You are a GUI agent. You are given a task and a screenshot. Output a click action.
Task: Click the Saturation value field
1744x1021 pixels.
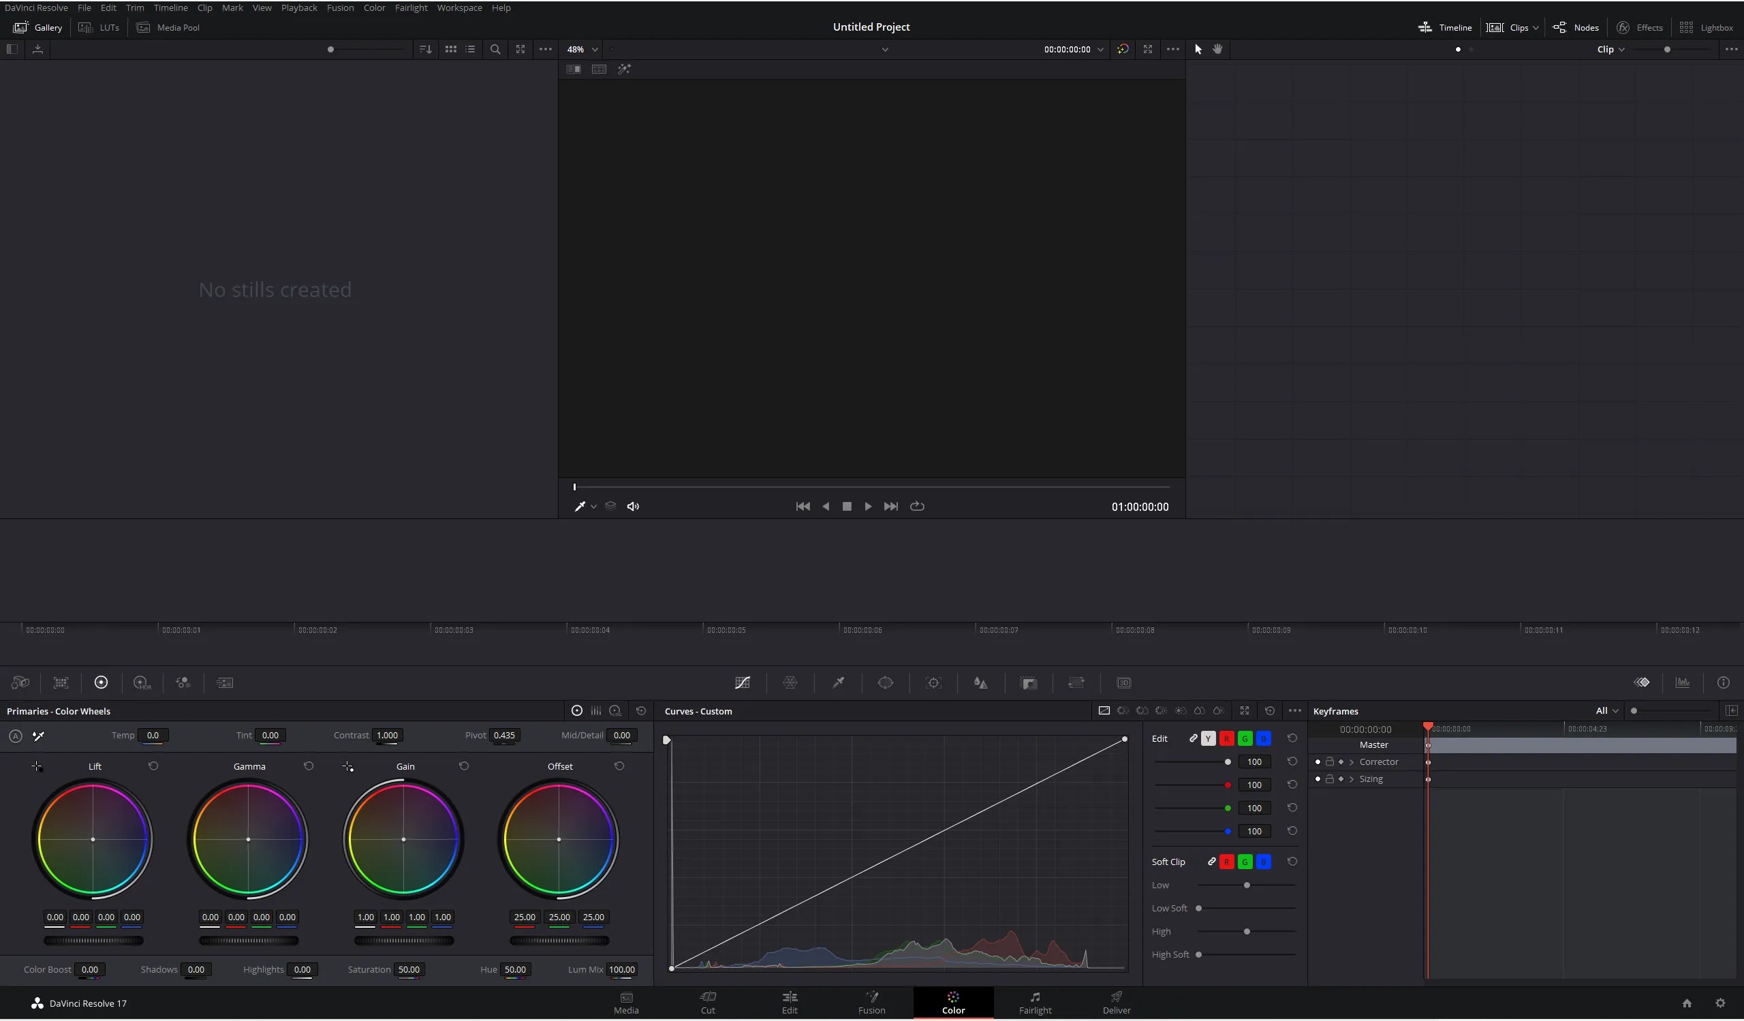point(408,970)
